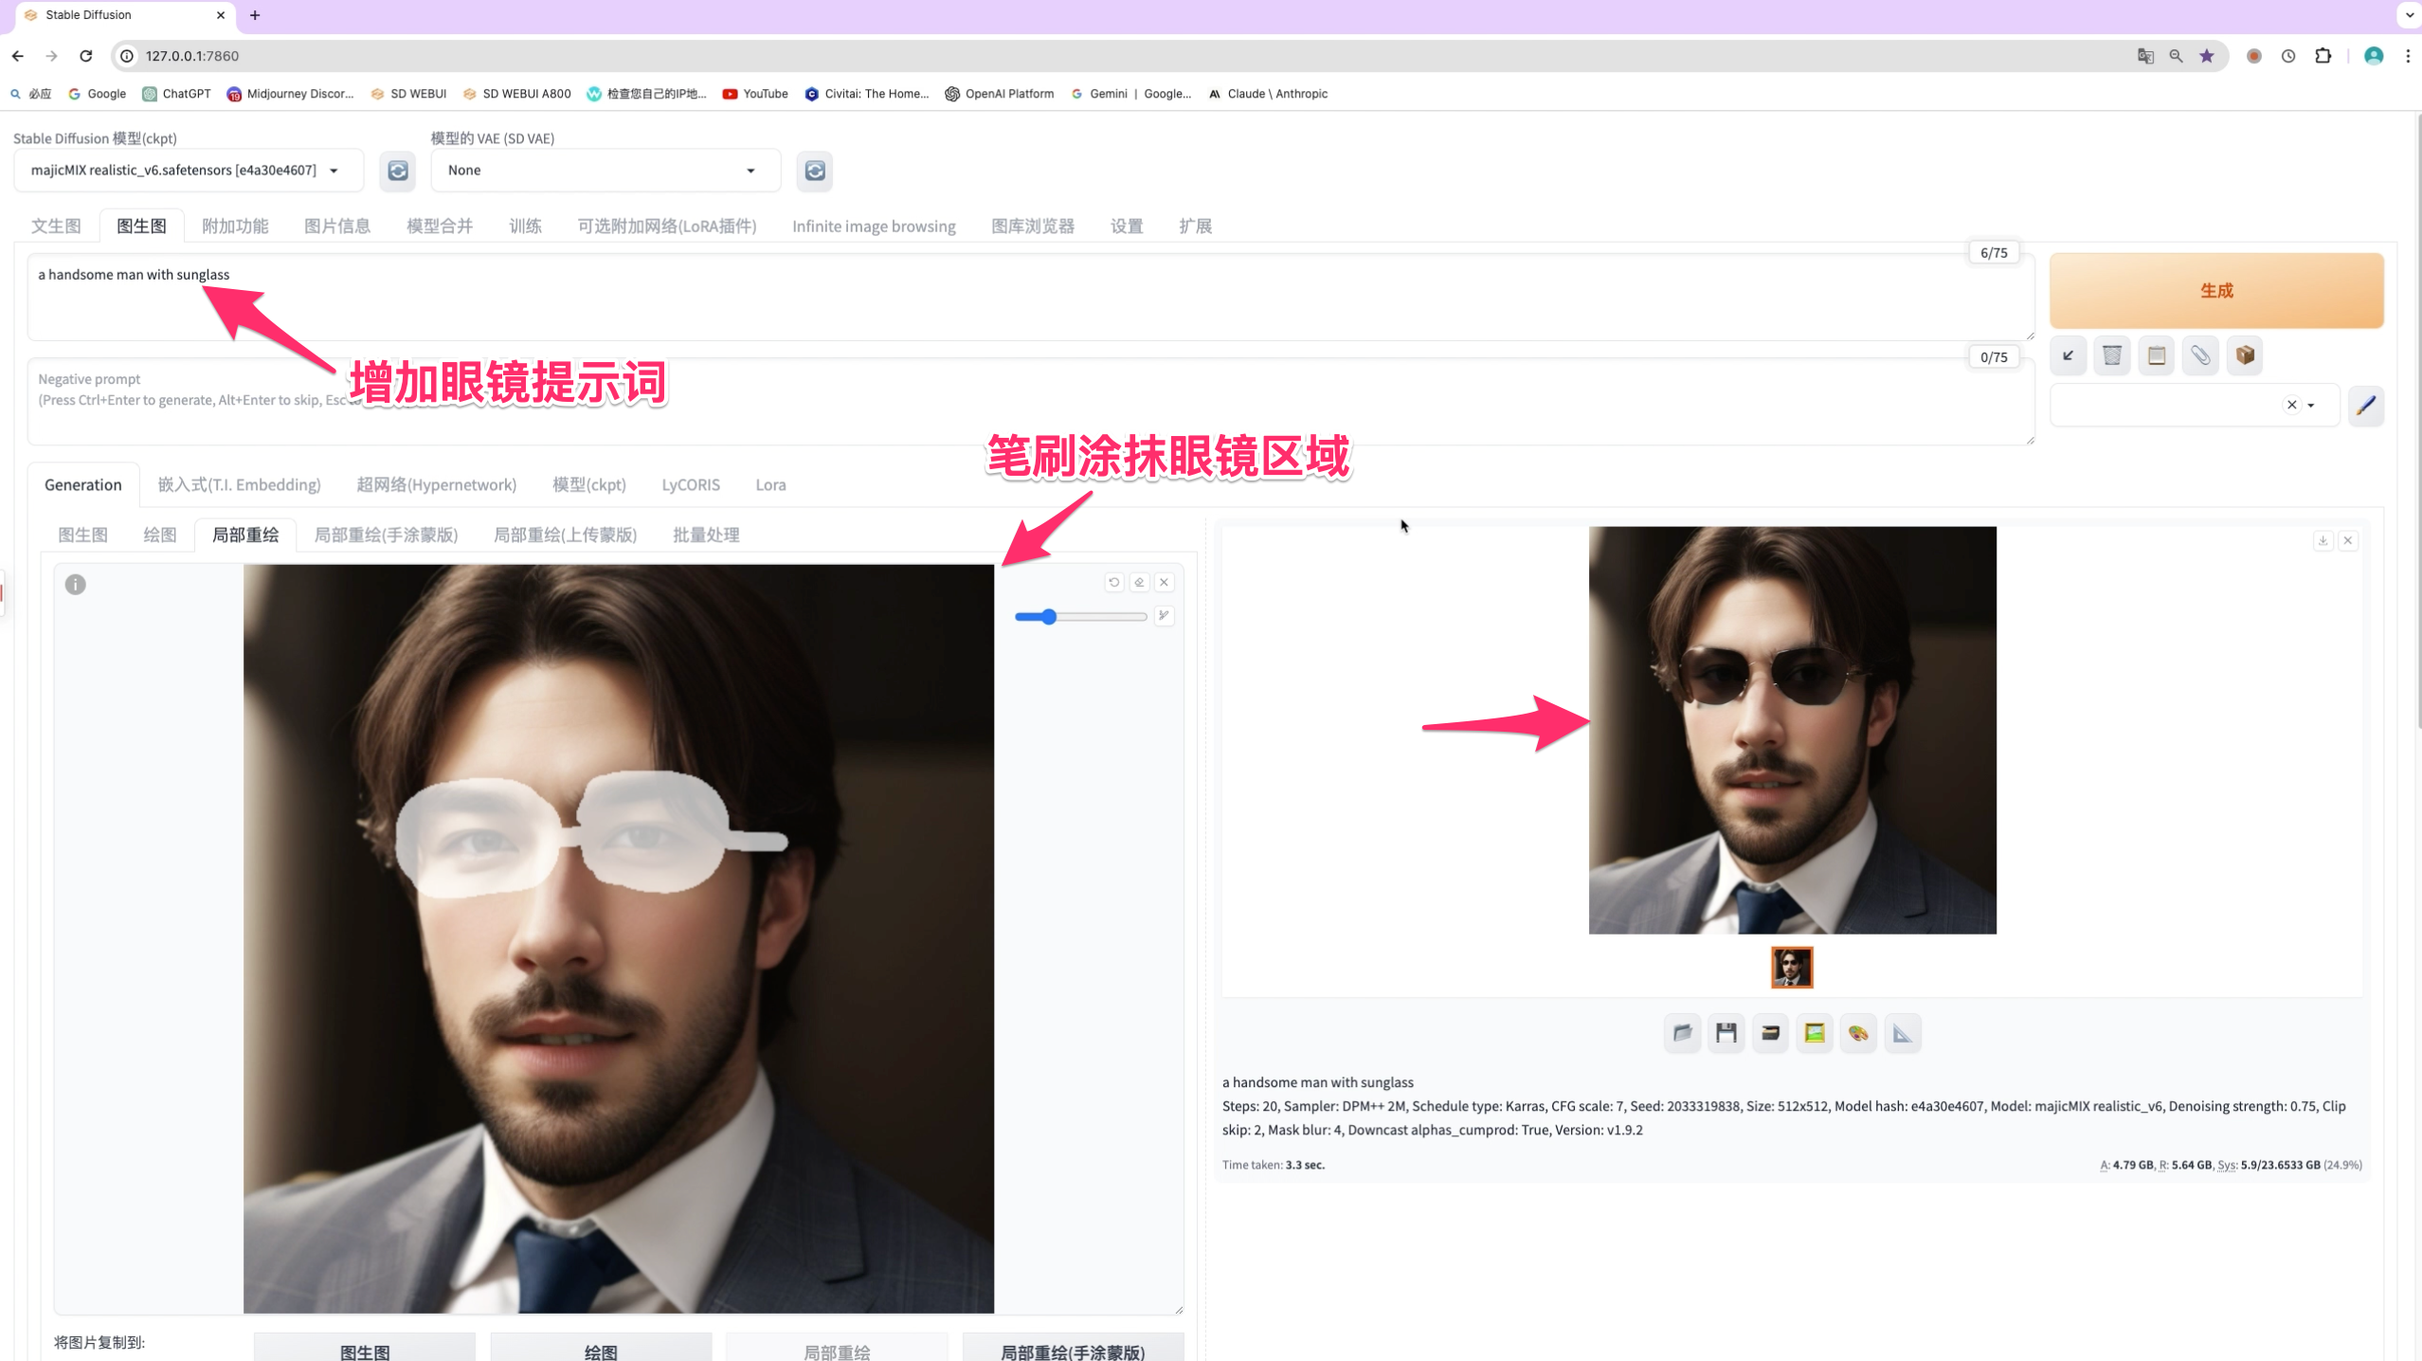Click the paperclip icon under Generate
The height and width of the screenshot is (1361, 2422).
point(2200,355)
